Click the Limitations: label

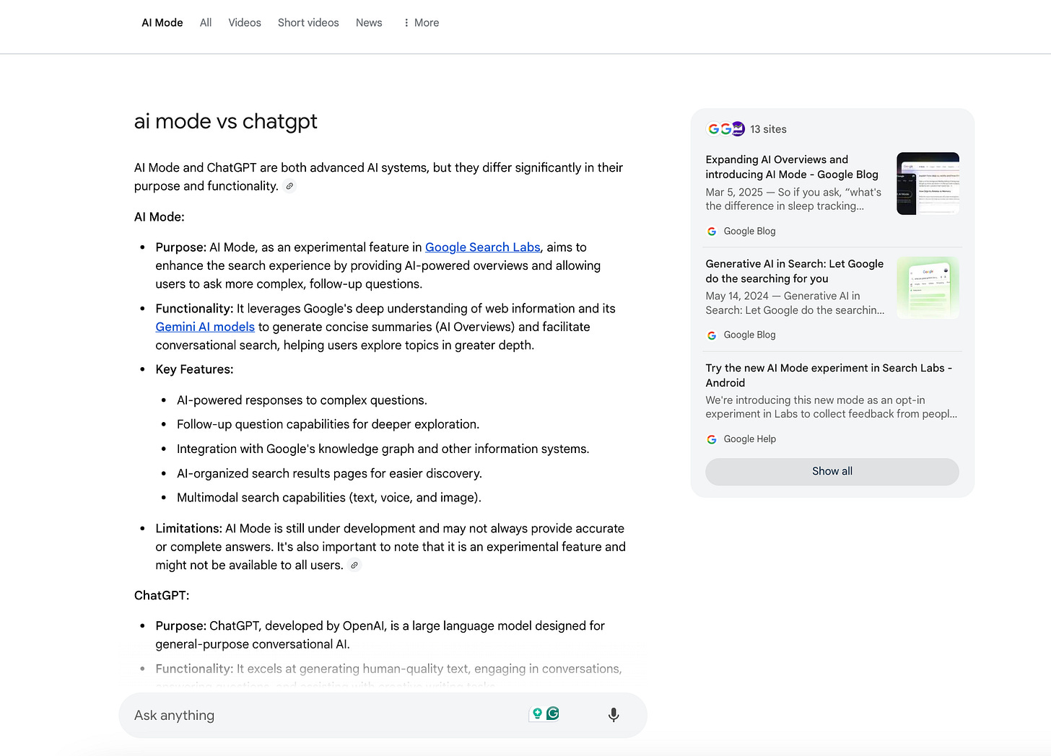tap(188, 529)
